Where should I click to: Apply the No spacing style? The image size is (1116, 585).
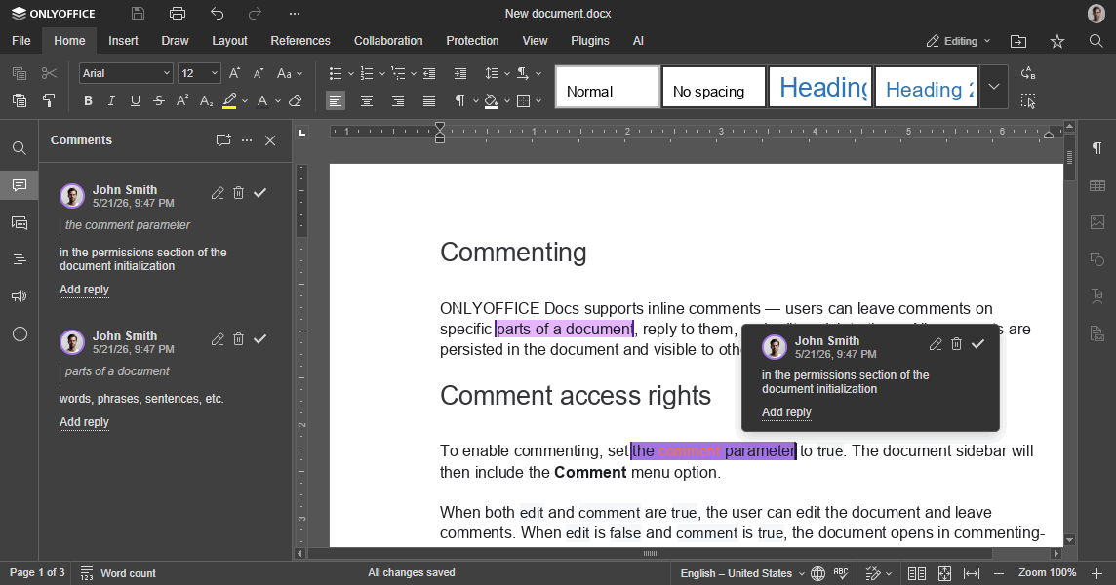[714, 87]
